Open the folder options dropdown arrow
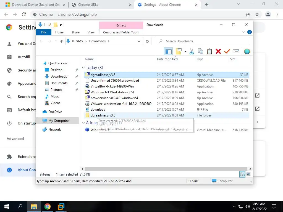283x212 pixels. click(185, 52)
